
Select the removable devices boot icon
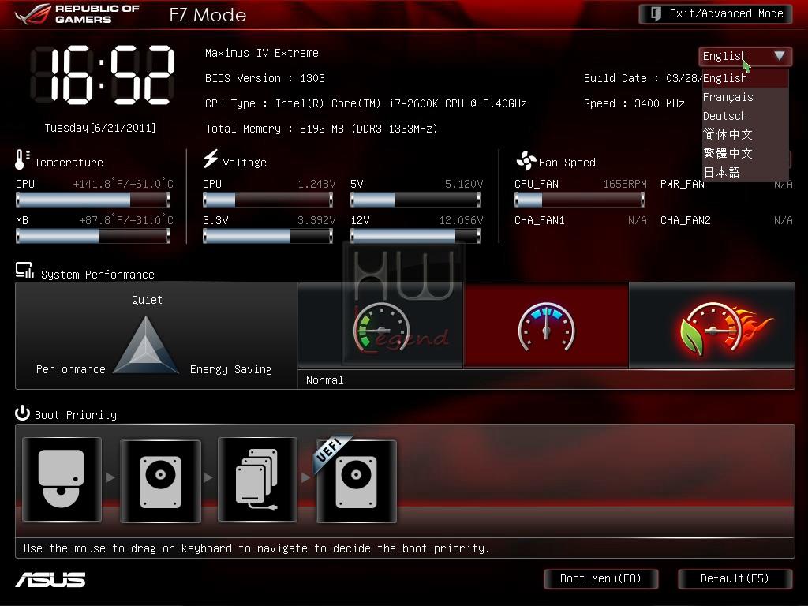[258, 480]
